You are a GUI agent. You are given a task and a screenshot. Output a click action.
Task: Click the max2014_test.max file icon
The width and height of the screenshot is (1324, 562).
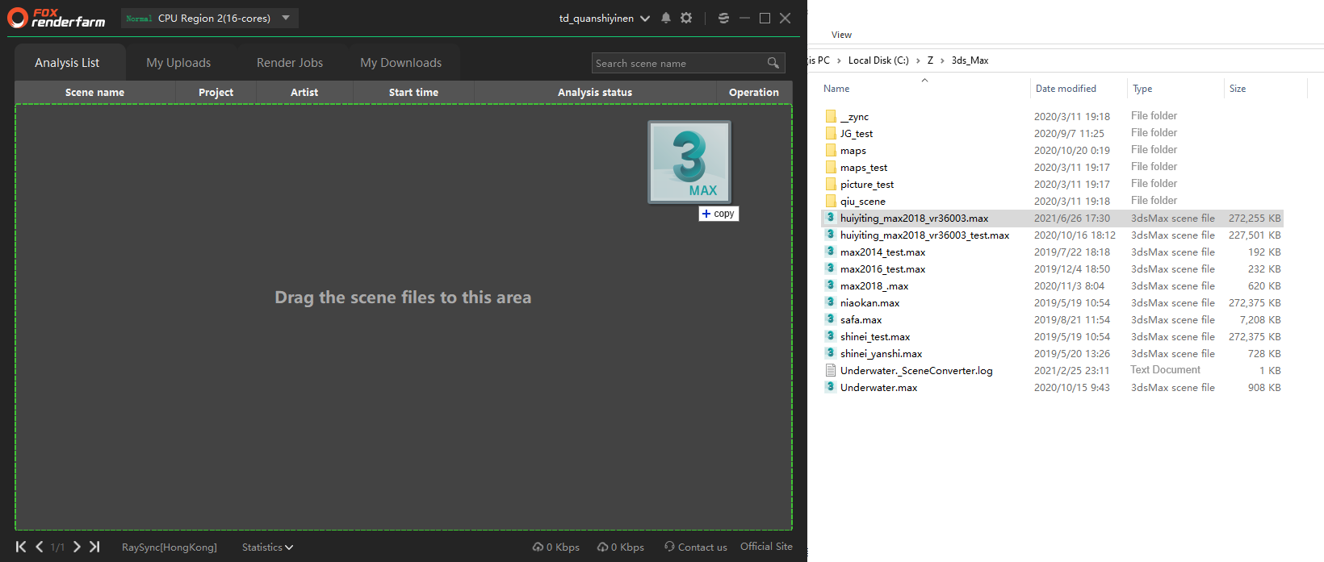pos(830,252)
